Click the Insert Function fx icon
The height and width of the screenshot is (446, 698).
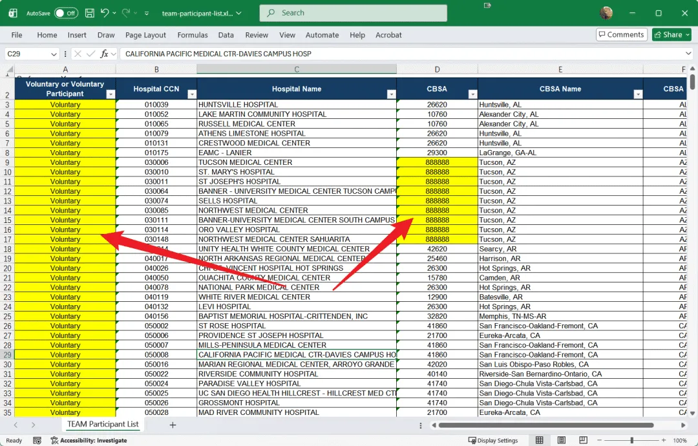[x=104, y=54]
